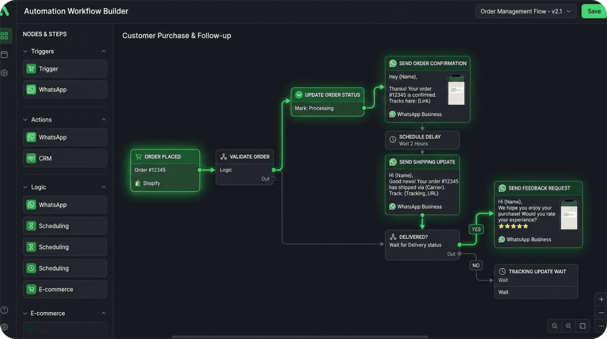Open the Order Management Flow version dropdown
Viewport: 607px width, 339px height.
tap(526, 12)
